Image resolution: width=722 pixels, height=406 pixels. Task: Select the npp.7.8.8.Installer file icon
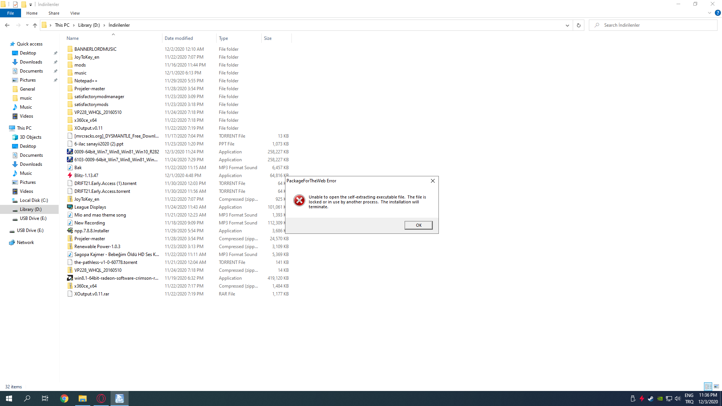click(x=70, y=231)
